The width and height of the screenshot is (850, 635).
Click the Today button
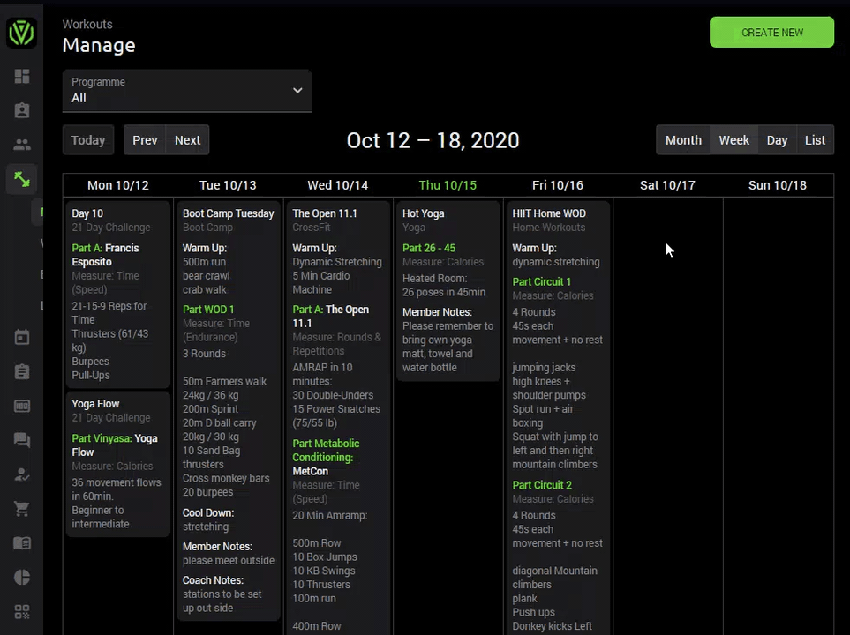88,140
